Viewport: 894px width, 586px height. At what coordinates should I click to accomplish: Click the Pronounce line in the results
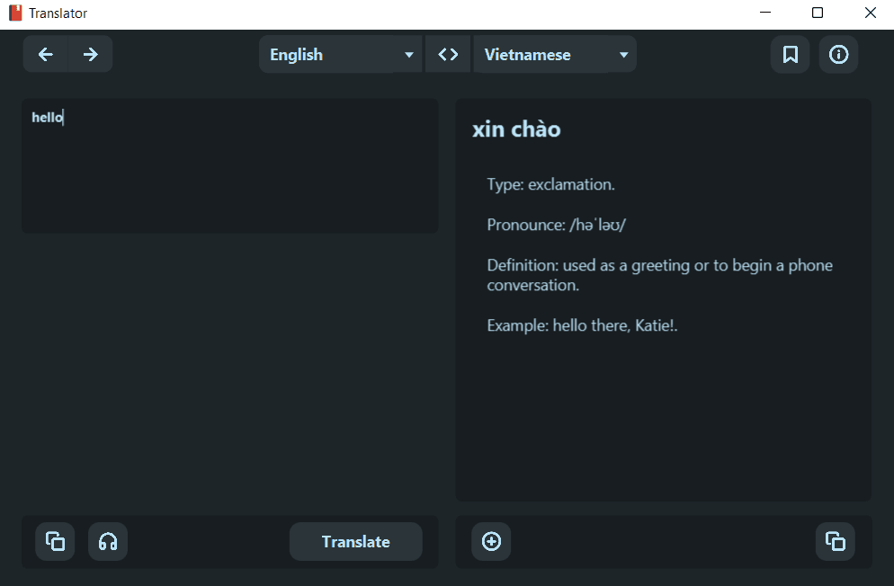(x=556, y=224)
